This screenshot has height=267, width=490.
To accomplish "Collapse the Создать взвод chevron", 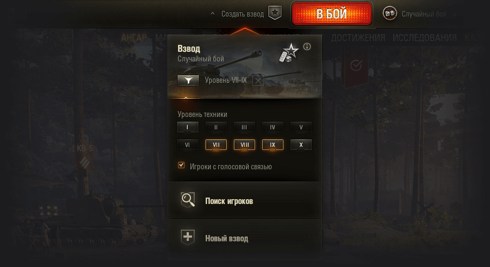I will pos(212,14).
